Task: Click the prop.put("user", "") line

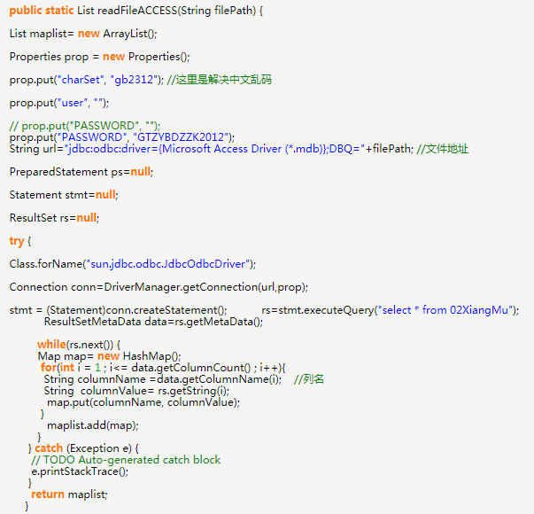Action: tap(59, 103)
